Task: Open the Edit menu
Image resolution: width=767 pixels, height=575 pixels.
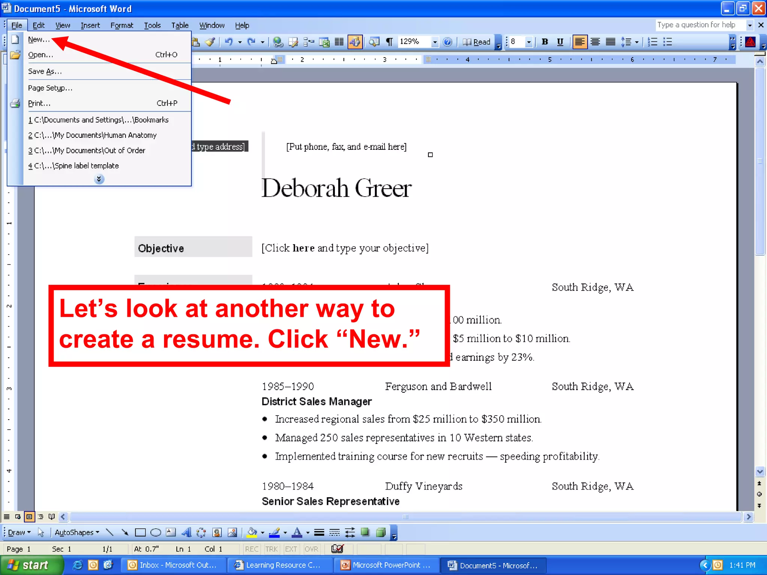Action: coord(39,25)
